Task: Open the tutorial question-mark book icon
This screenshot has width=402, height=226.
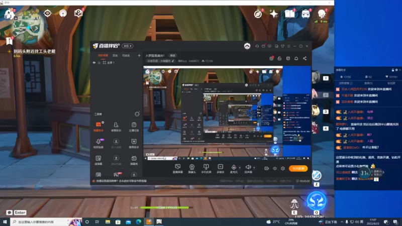Action: pyautogui.click(x=78, y=13)
